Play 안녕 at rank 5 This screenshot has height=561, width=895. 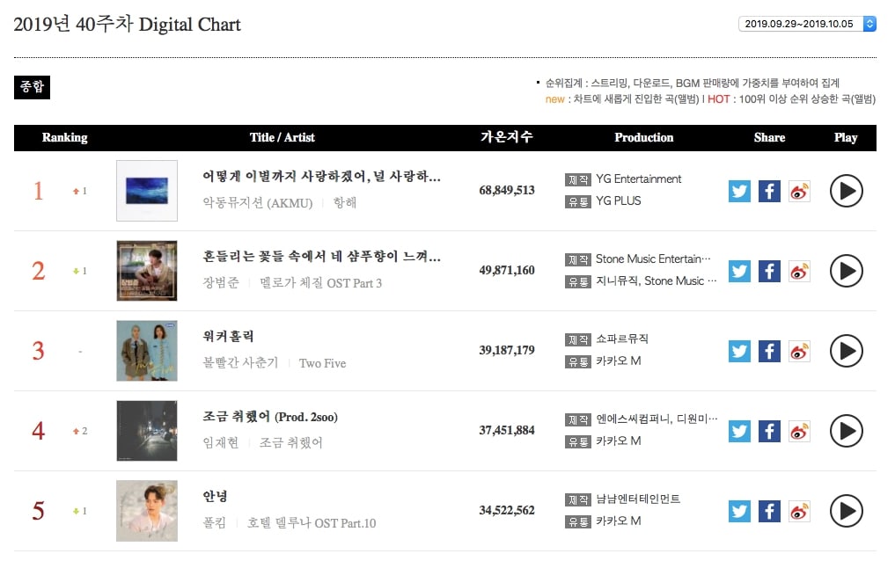point(846,511)
